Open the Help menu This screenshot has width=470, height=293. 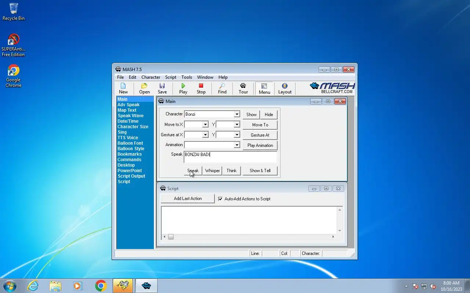pos(223,77)
